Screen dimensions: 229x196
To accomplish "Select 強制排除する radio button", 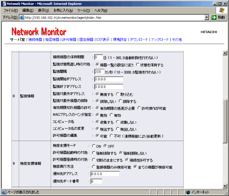I will 94,153.
